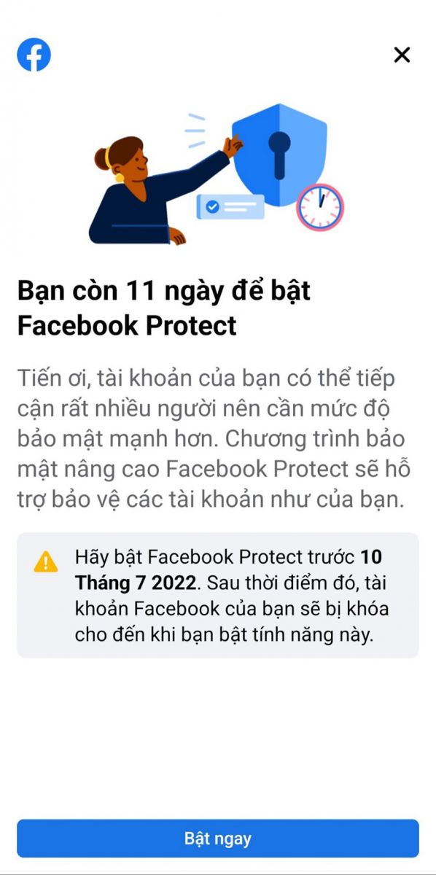436x875 pixels.
Task: Click the Facebook logo icon
Action: click(34, 55)
